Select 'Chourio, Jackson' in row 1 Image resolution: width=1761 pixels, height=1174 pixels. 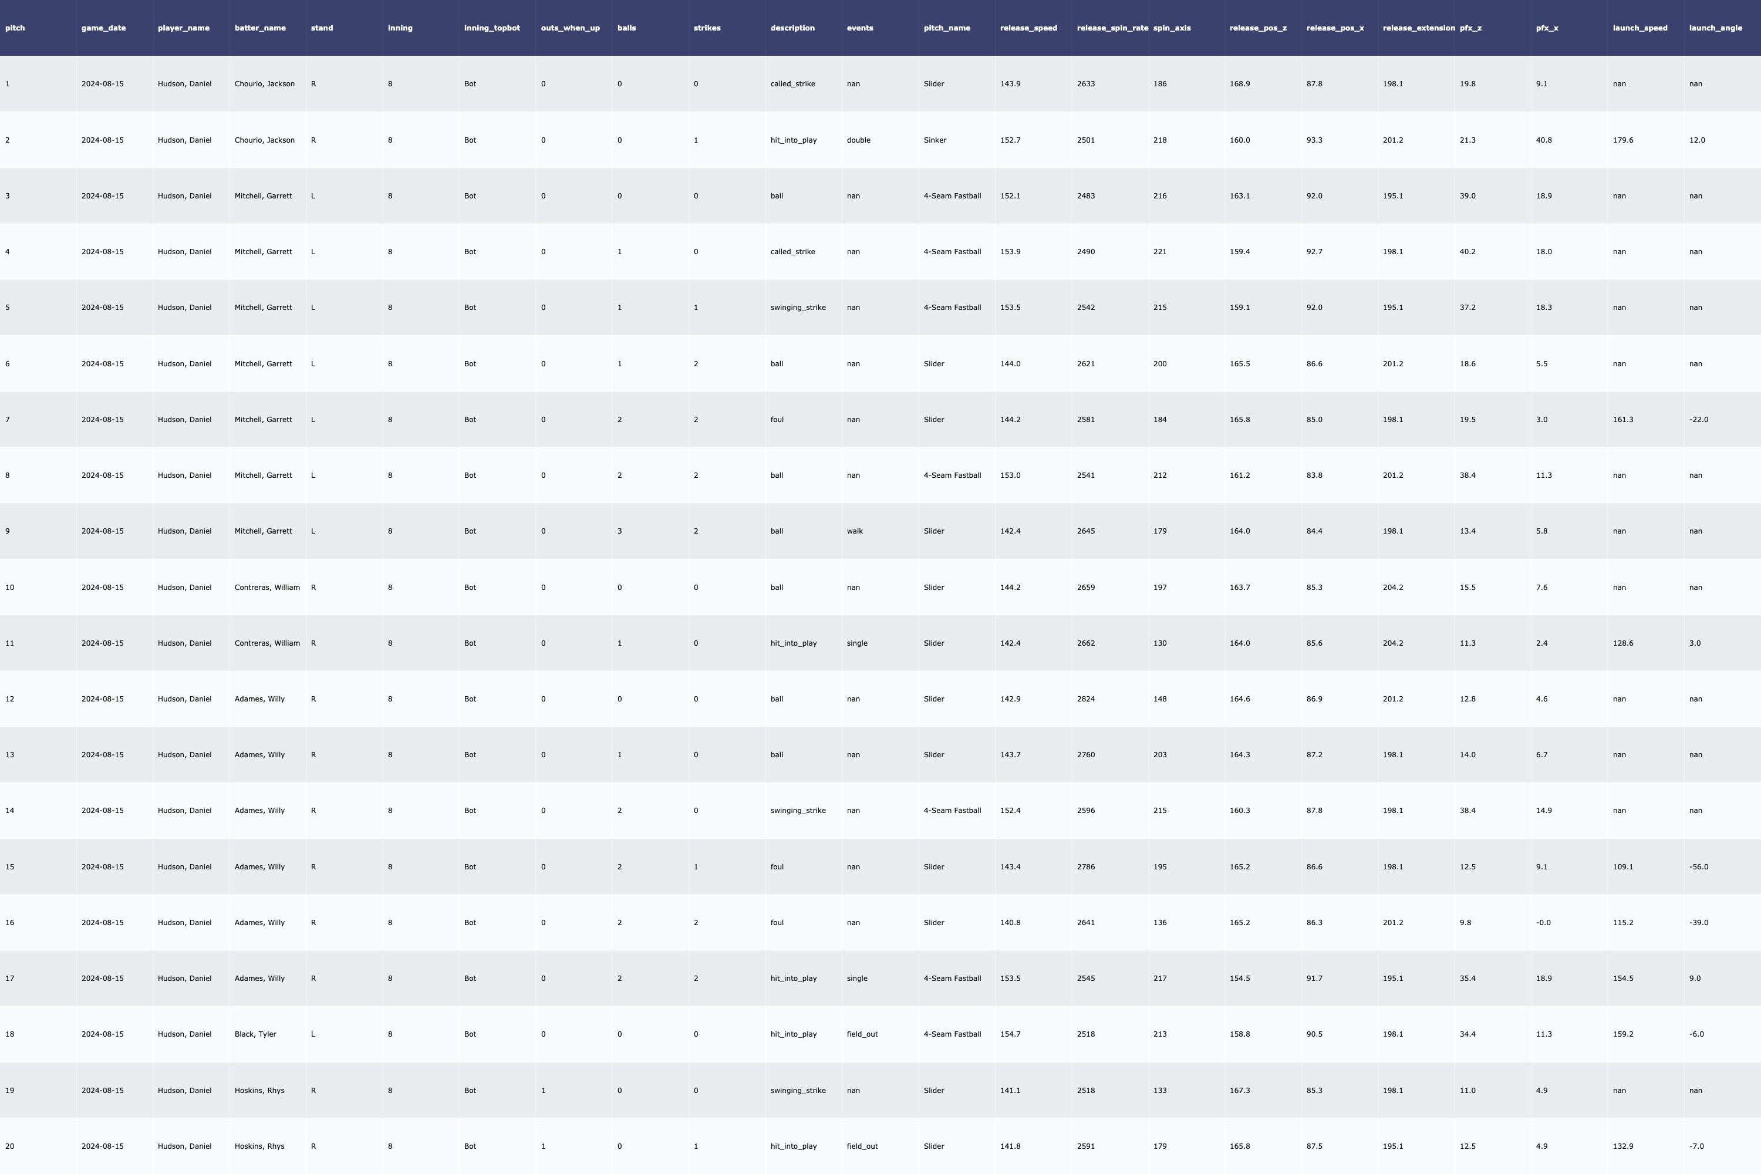coord(264,84)
